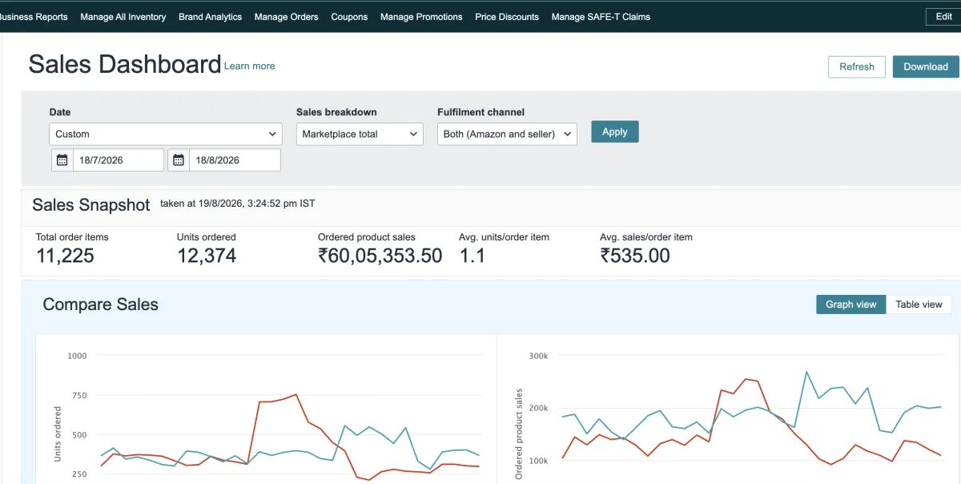Screen dimensions: 961x484
Task: Follow the Learn more link
Action: tap(250, 67)
